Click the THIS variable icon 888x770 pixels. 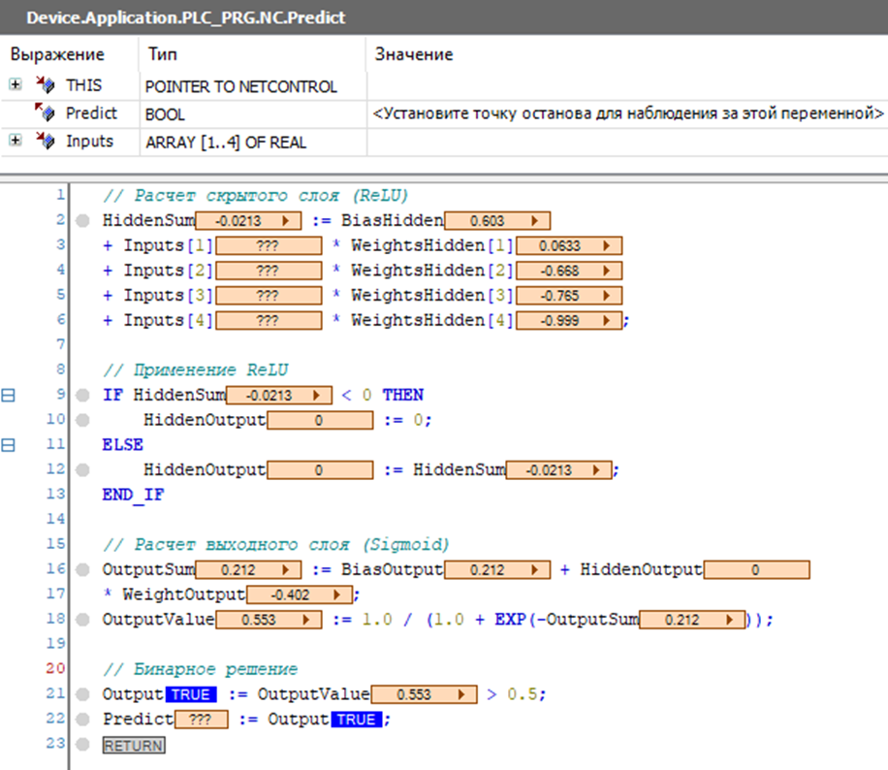click(x=45, y=85)
